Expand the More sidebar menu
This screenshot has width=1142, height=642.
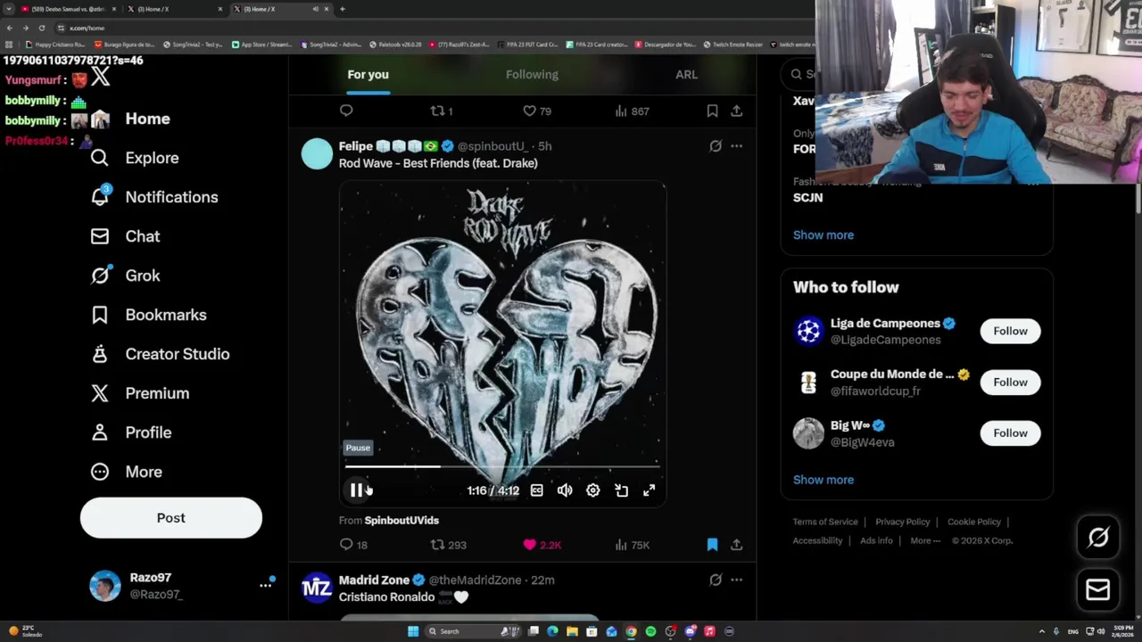tap(126, 472)
